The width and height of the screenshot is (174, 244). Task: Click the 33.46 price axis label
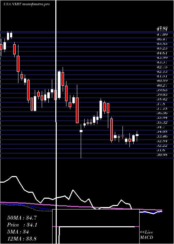pyautogui.click(x=162, y=137)
